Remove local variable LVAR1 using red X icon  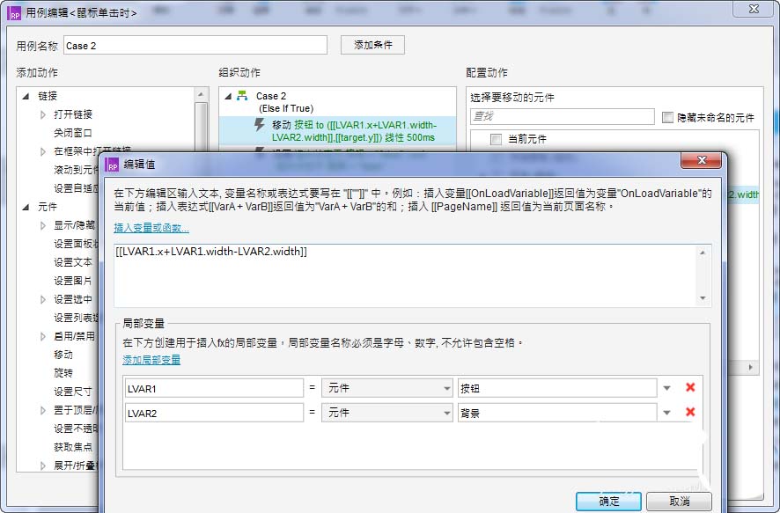click(690, 387)
